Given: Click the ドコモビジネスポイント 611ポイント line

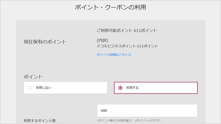Looking at the screenshot, I should pyautogui.click(x=127, y=46).
